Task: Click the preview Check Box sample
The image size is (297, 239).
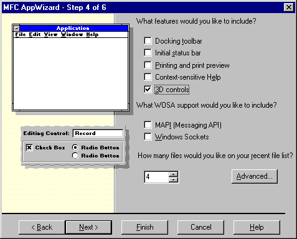Action: point(45,148)
